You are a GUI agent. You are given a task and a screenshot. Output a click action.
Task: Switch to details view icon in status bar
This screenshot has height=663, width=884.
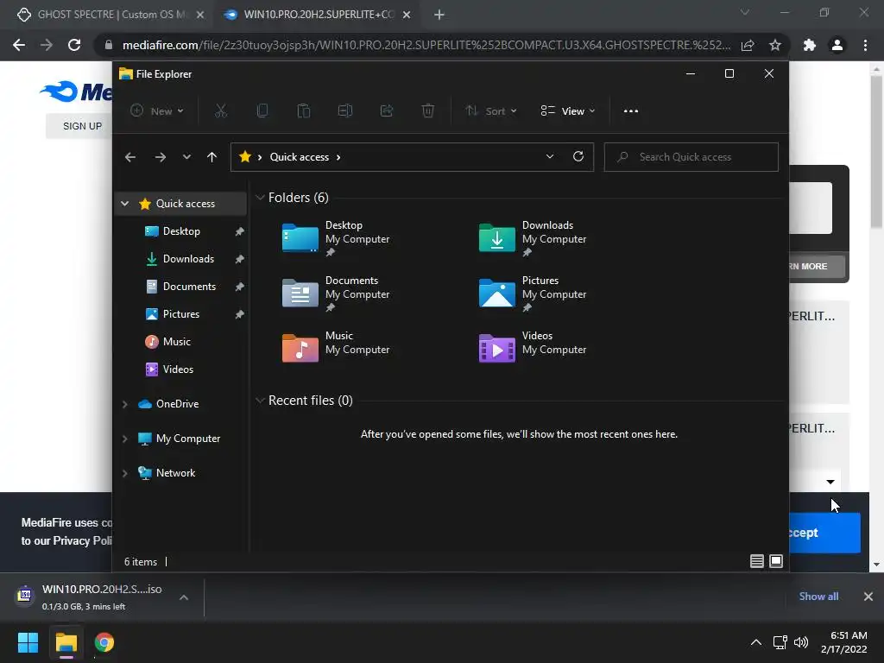756,561
